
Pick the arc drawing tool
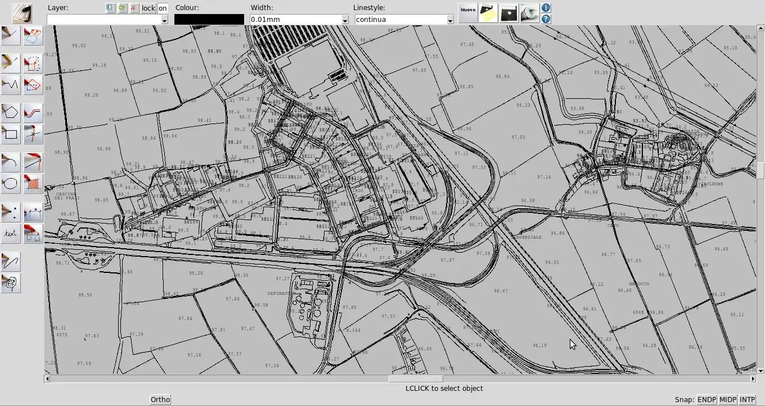coord(11,162)
